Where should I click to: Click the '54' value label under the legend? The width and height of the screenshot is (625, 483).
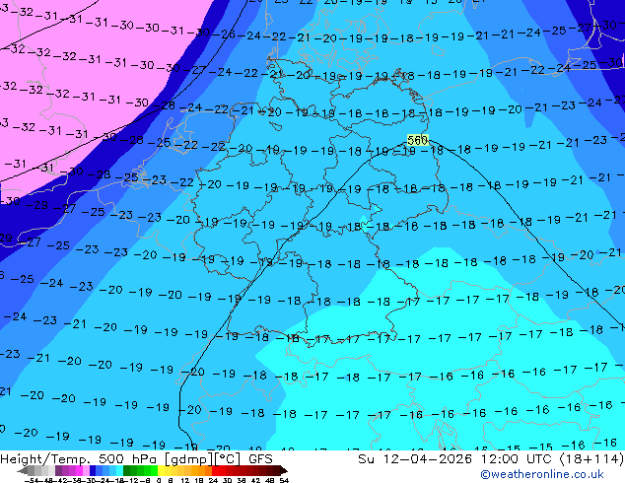(284, 480)
